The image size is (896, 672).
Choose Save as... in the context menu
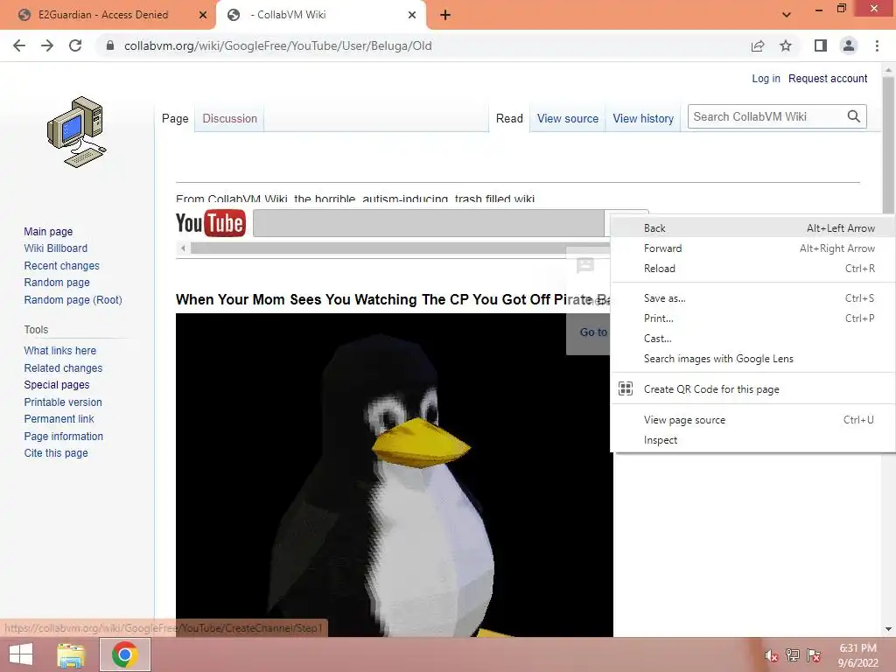[752, 297]
